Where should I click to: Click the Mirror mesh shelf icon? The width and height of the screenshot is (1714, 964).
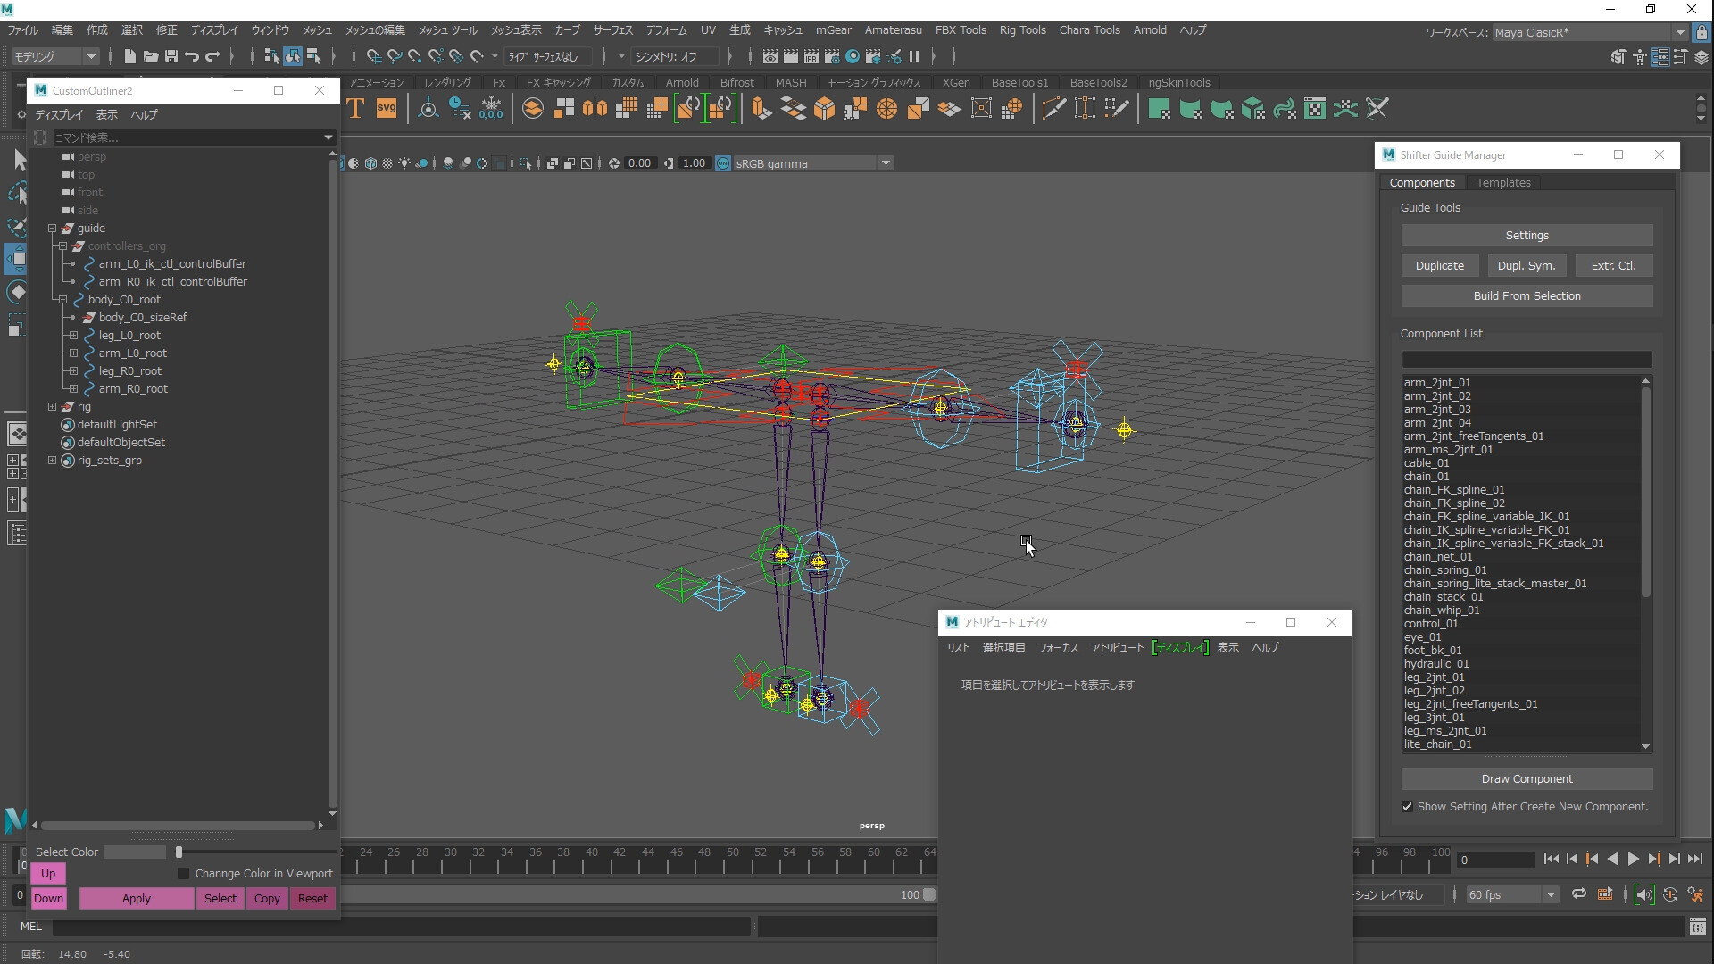point(595,109)
